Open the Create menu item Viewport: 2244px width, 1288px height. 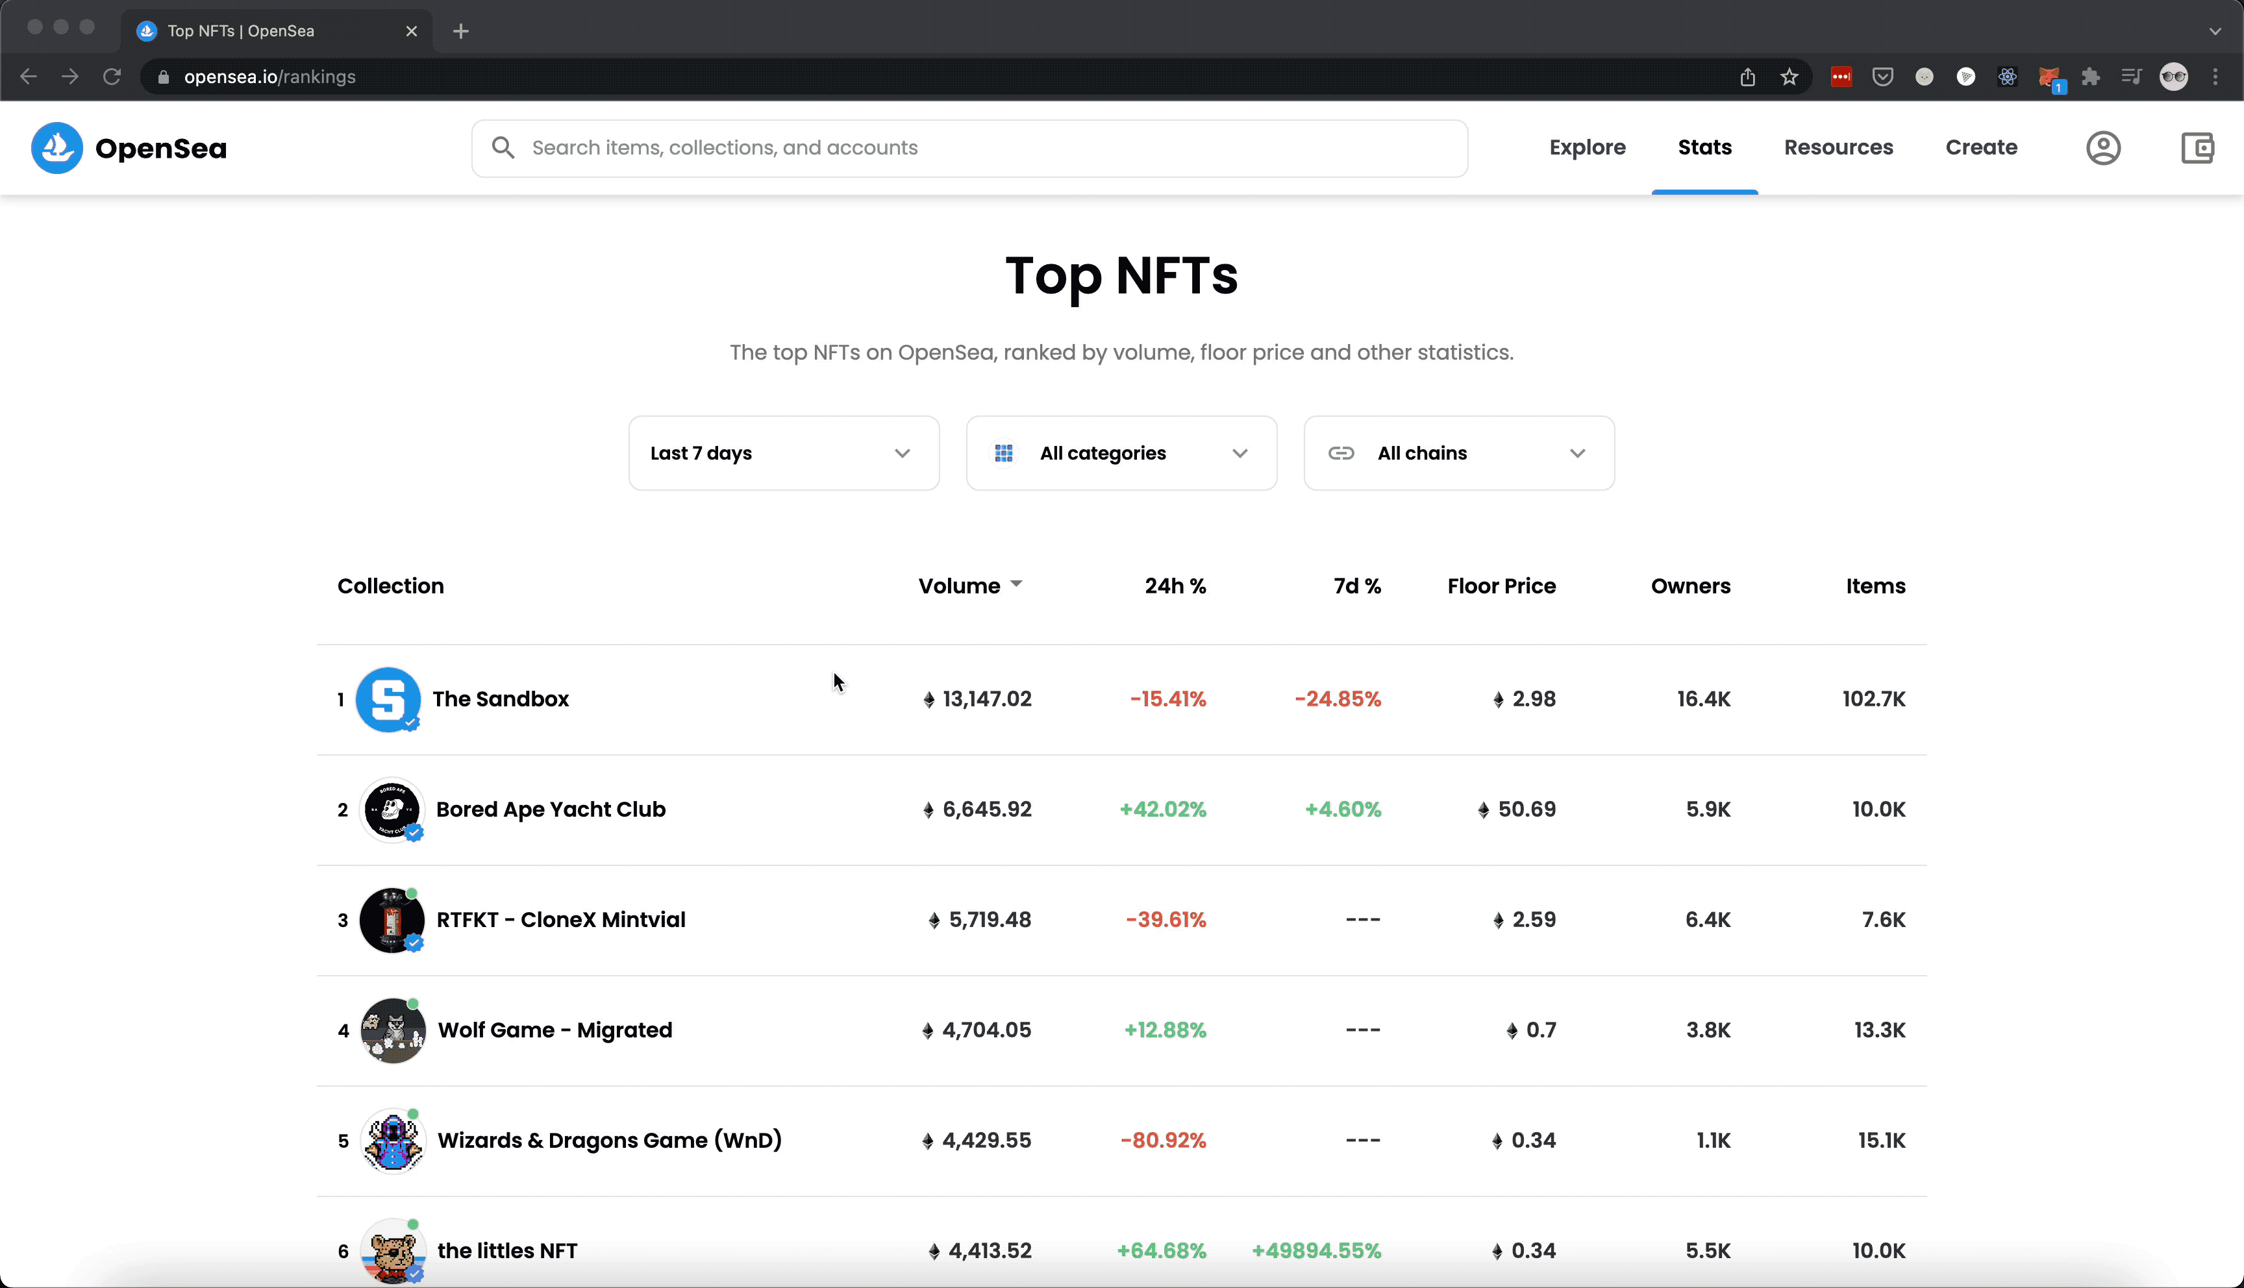tap(1981, 147)
